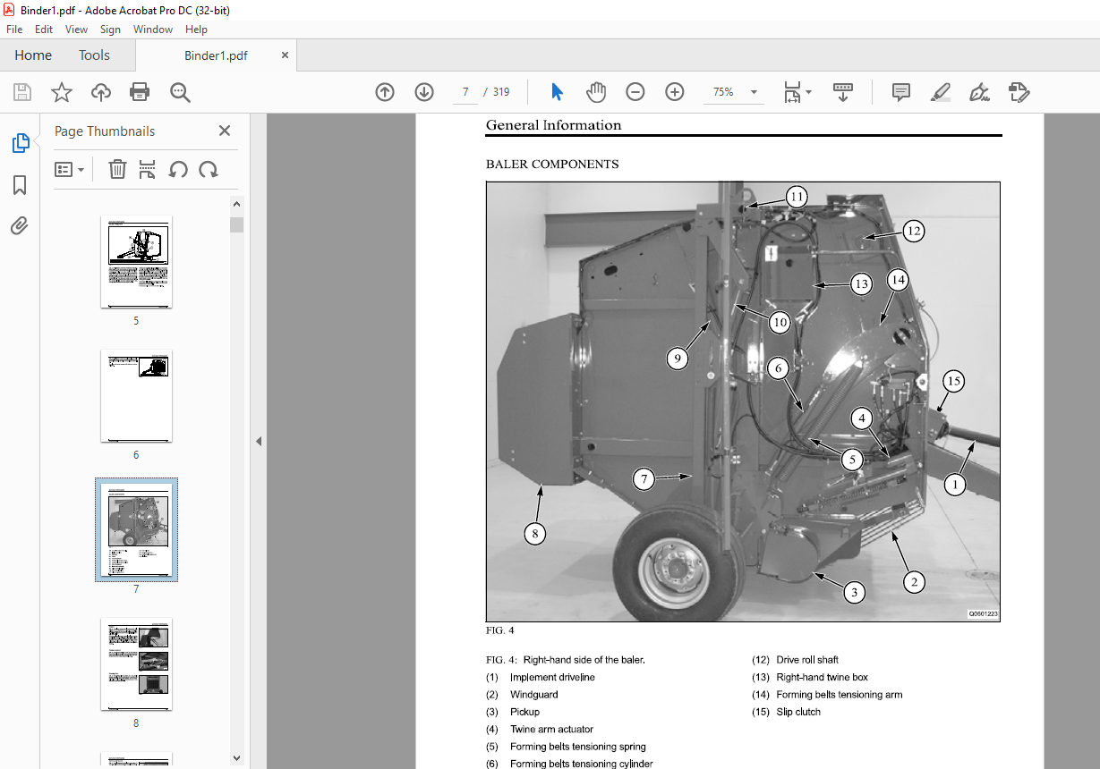Viewport: 1100px width, 769px height.
Task: Open the zoom level dropdown
Action: point(754,92)
